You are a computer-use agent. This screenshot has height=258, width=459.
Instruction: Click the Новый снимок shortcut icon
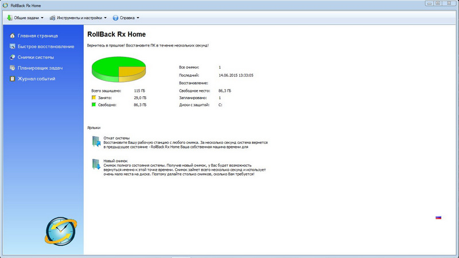click(96, 164)
